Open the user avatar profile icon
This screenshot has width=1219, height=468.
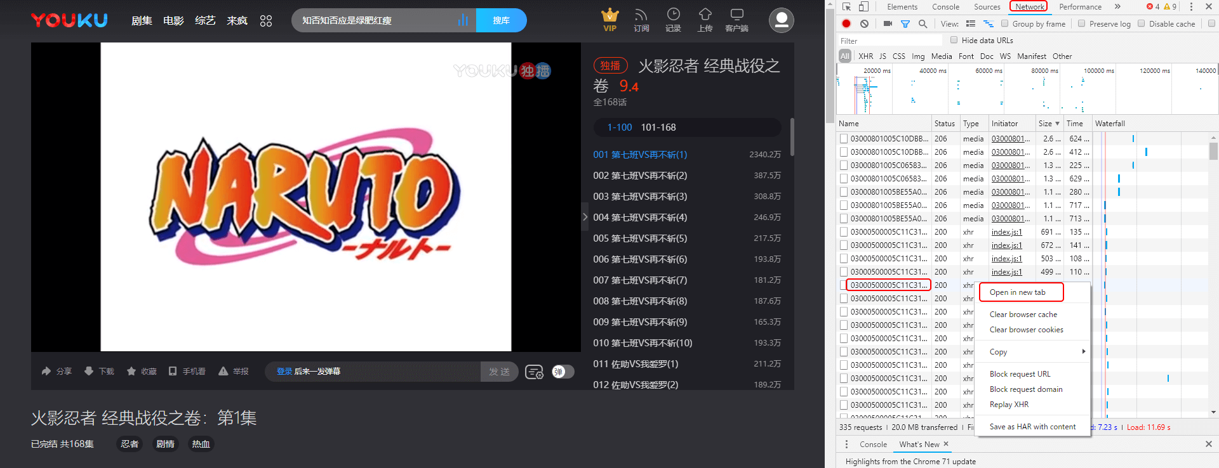tap(782, 20)
